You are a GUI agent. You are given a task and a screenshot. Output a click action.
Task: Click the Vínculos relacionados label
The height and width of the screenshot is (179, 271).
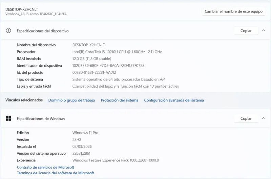(24, 100)
